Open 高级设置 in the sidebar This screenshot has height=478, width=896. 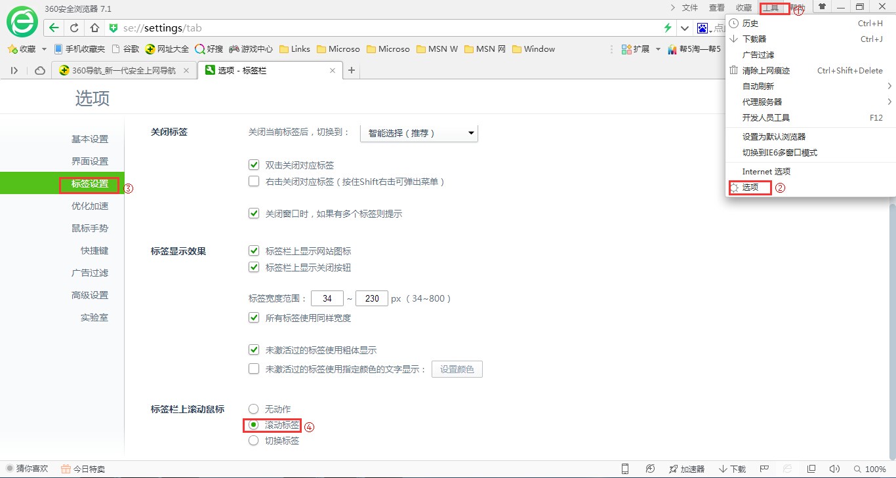[x=90, y=295]
